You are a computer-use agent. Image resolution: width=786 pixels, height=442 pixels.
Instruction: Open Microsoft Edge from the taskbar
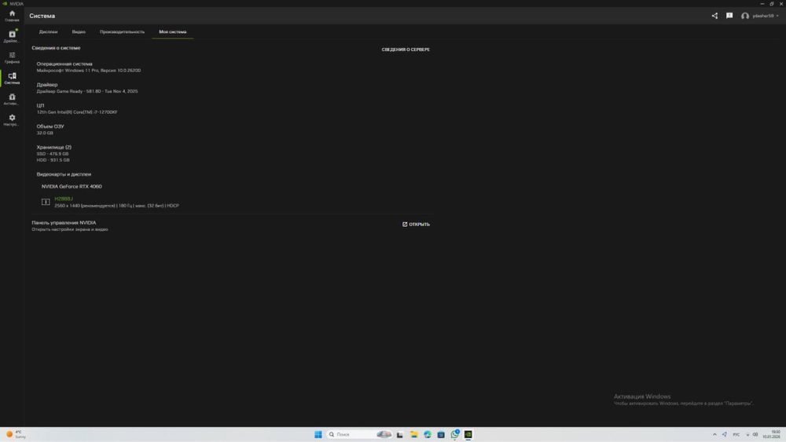point(427,434)
